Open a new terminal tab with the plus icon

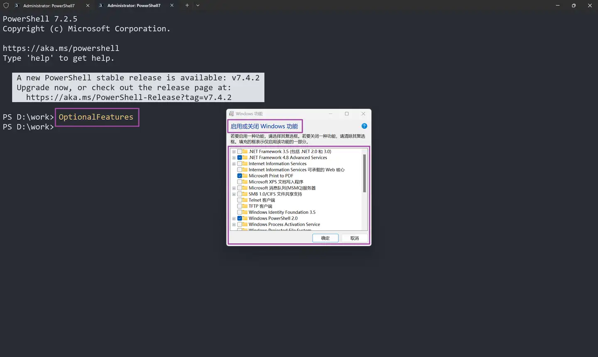(x=187, y=5)
